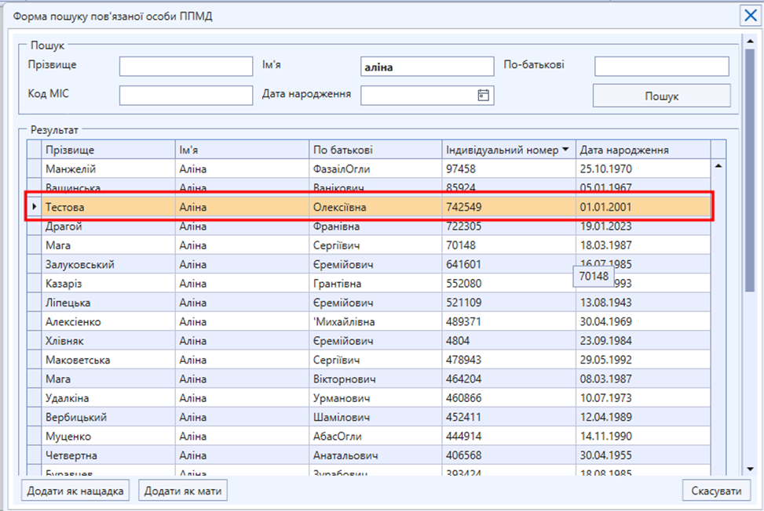The height and width of the screenshot is (511, 764).
Task: Sort by the Прізвище column header
Action: click(x=108, y=150)
